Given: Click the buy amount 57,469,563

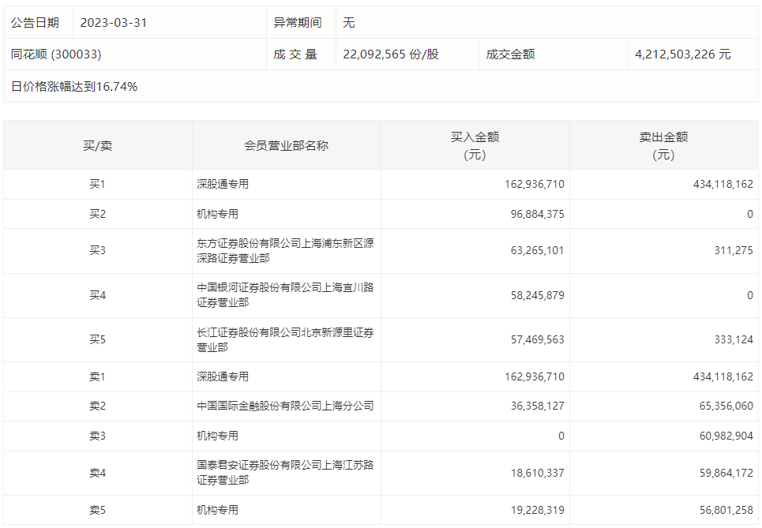Looking at the screenshot, I should click(x=538, y=339).
